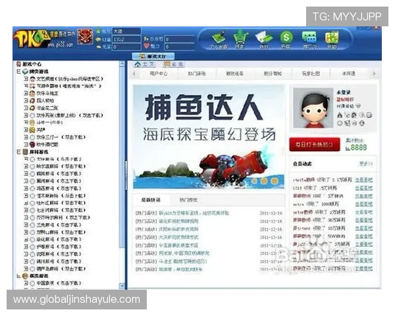395x316 pixels.
Task: Open the green dollar-sign recharge icon
Action: pyautogui.click(x=286, y=38)
